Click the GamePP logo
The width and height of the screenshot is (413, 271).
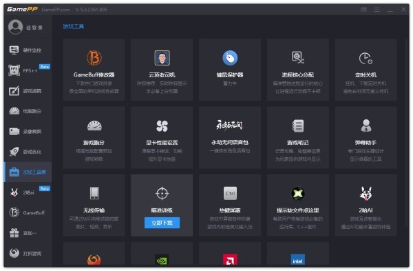click(x=23, y=9)
